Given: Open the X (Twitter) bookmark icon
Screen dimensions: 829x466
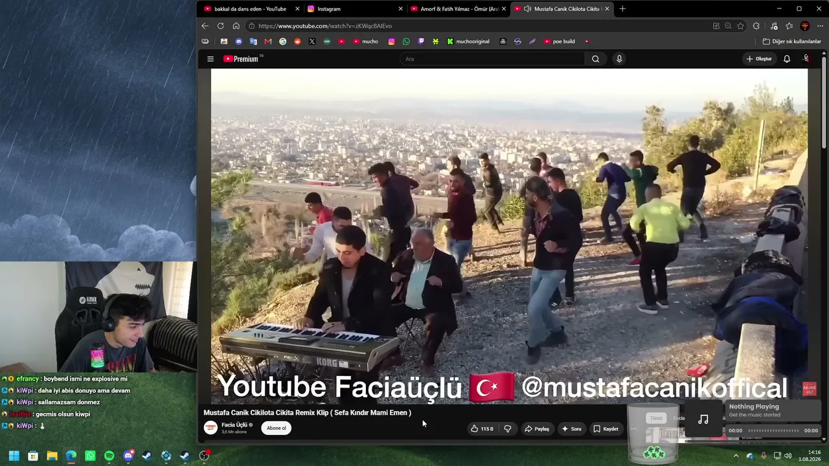Looking at the screenshot, I should [312, 41].
